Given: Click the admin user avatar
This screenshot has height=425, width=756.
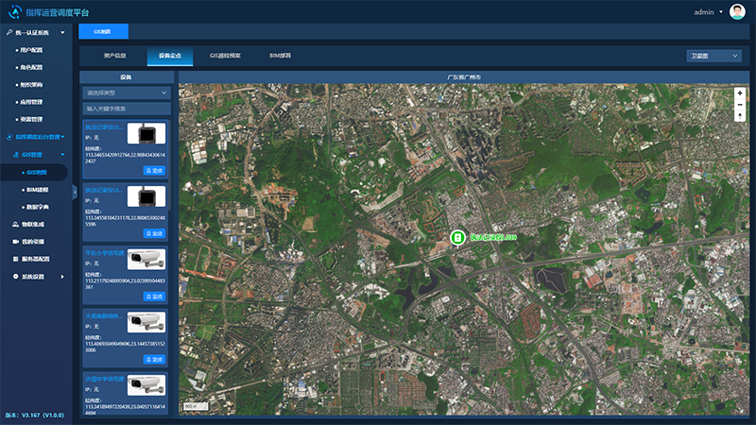Looking at the screenshot, I should [x=737, y=12].
